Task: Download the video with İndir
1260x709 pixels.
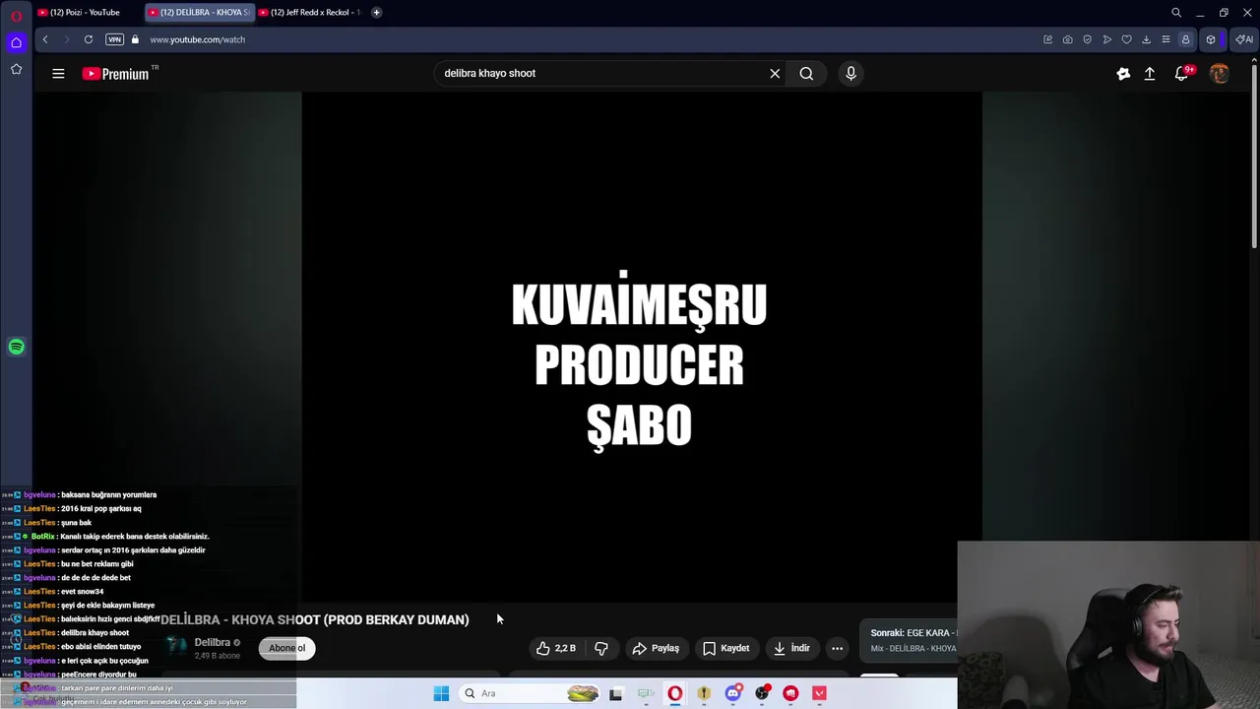Action: [x=791, y=648]
